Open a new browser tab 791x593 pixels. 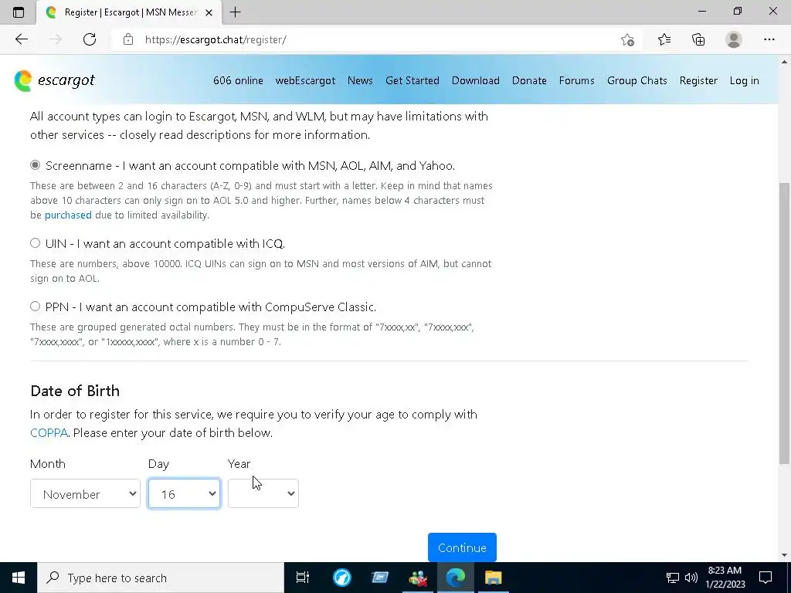tap(235, 12)
